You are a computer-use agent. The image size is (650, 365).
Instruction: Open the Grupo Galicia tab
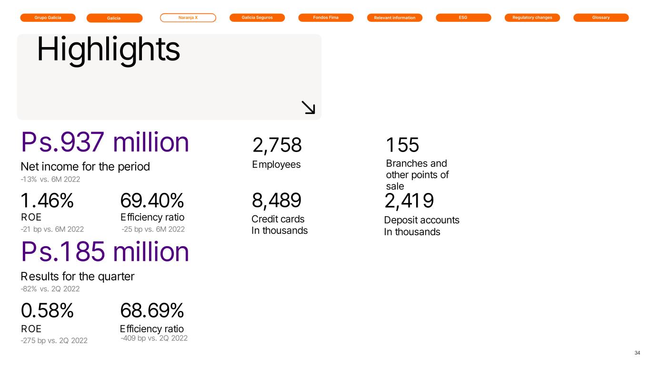(48, 18)
